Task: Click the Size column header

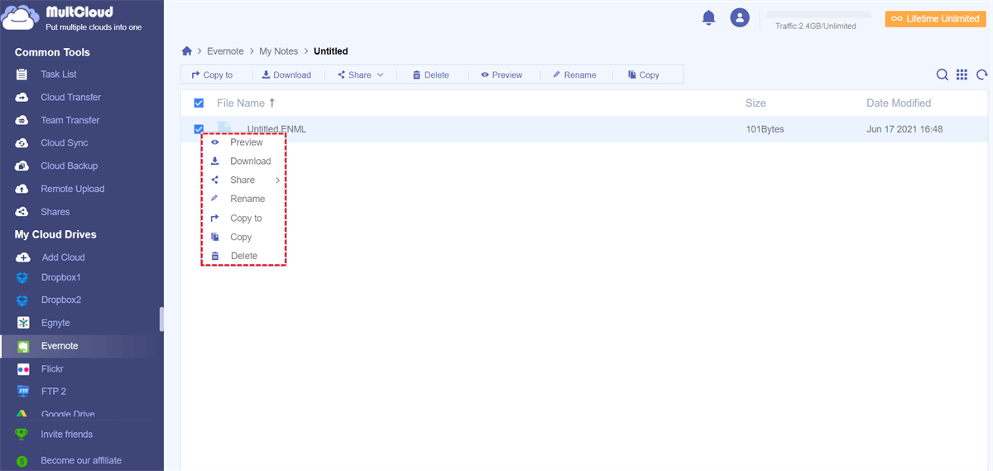Action: (x=756, y=103)
